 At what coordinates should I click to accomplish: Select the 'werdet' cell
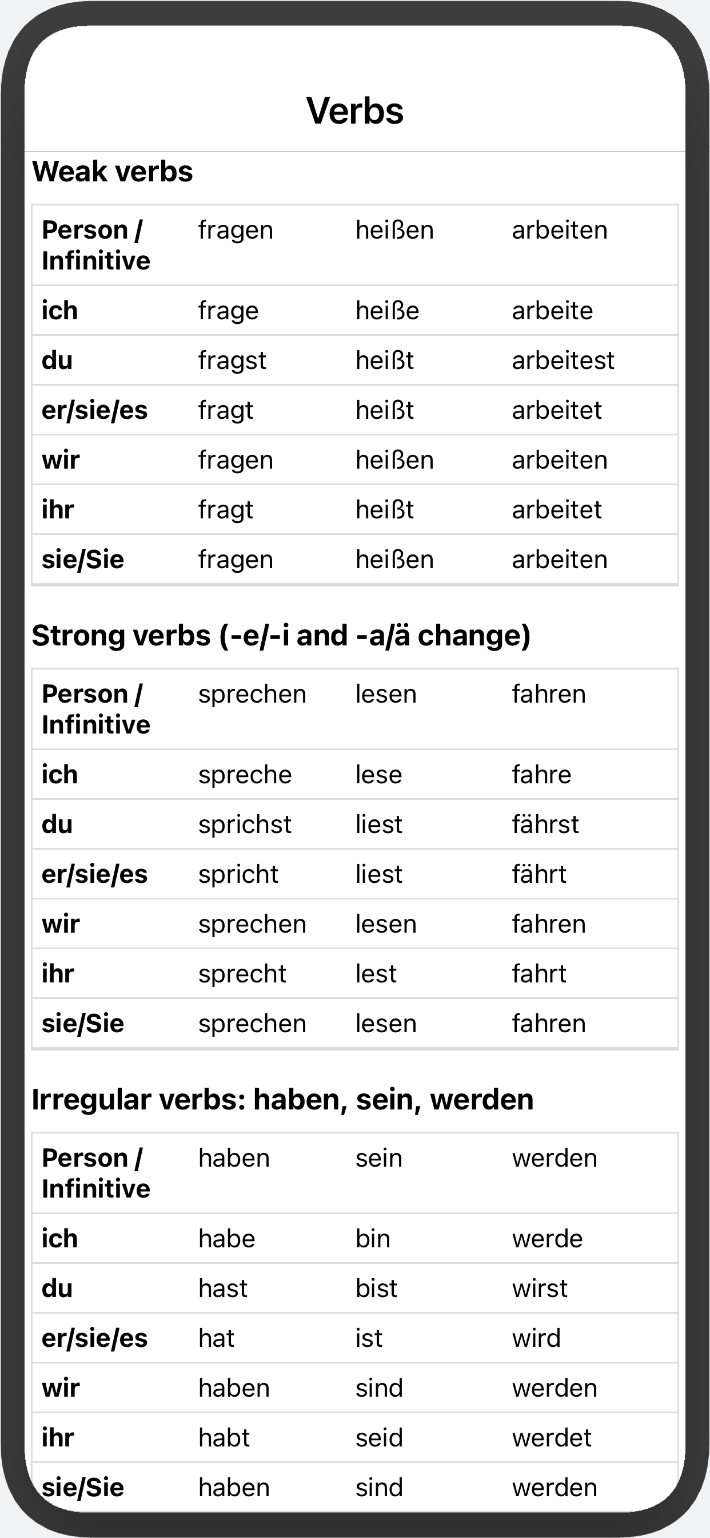pos(551,1438)
